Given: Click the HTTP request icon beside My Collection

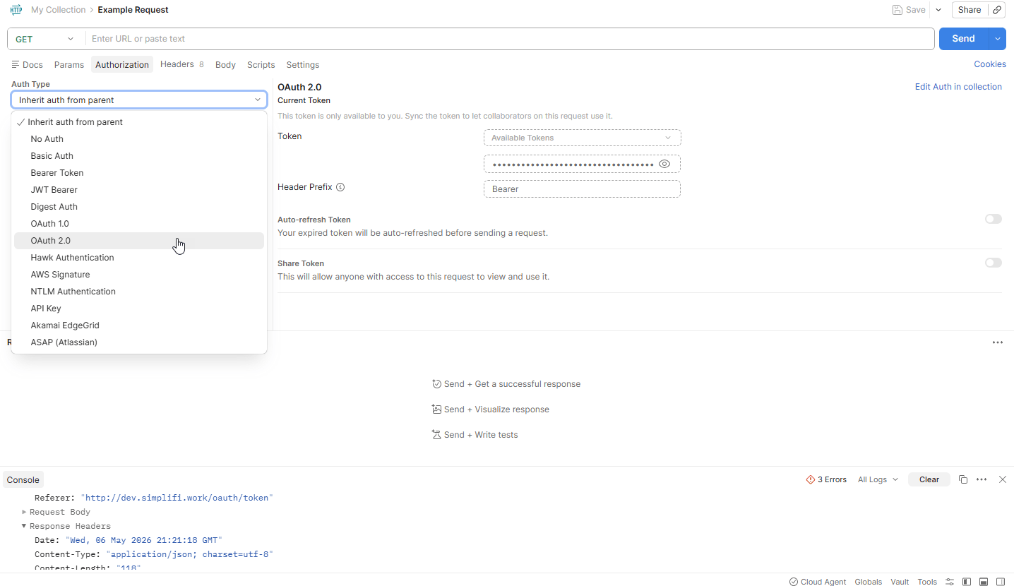Looking at the screenshot, I should [x=16, y=10].
